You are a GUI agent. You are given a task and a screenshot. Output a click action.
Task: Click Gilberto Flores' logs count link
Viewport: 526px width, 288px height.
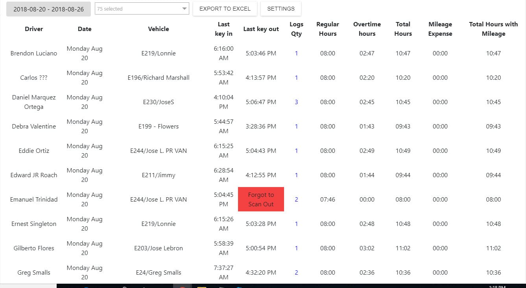pos(296,248)
